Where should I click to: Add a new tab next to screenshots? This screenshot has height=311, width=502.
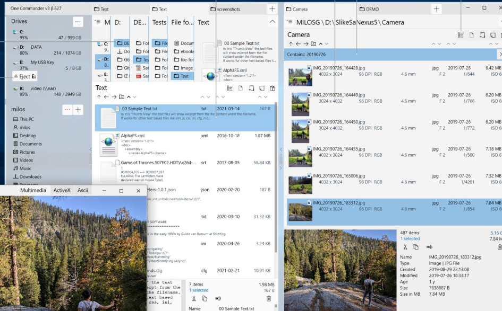272,9
